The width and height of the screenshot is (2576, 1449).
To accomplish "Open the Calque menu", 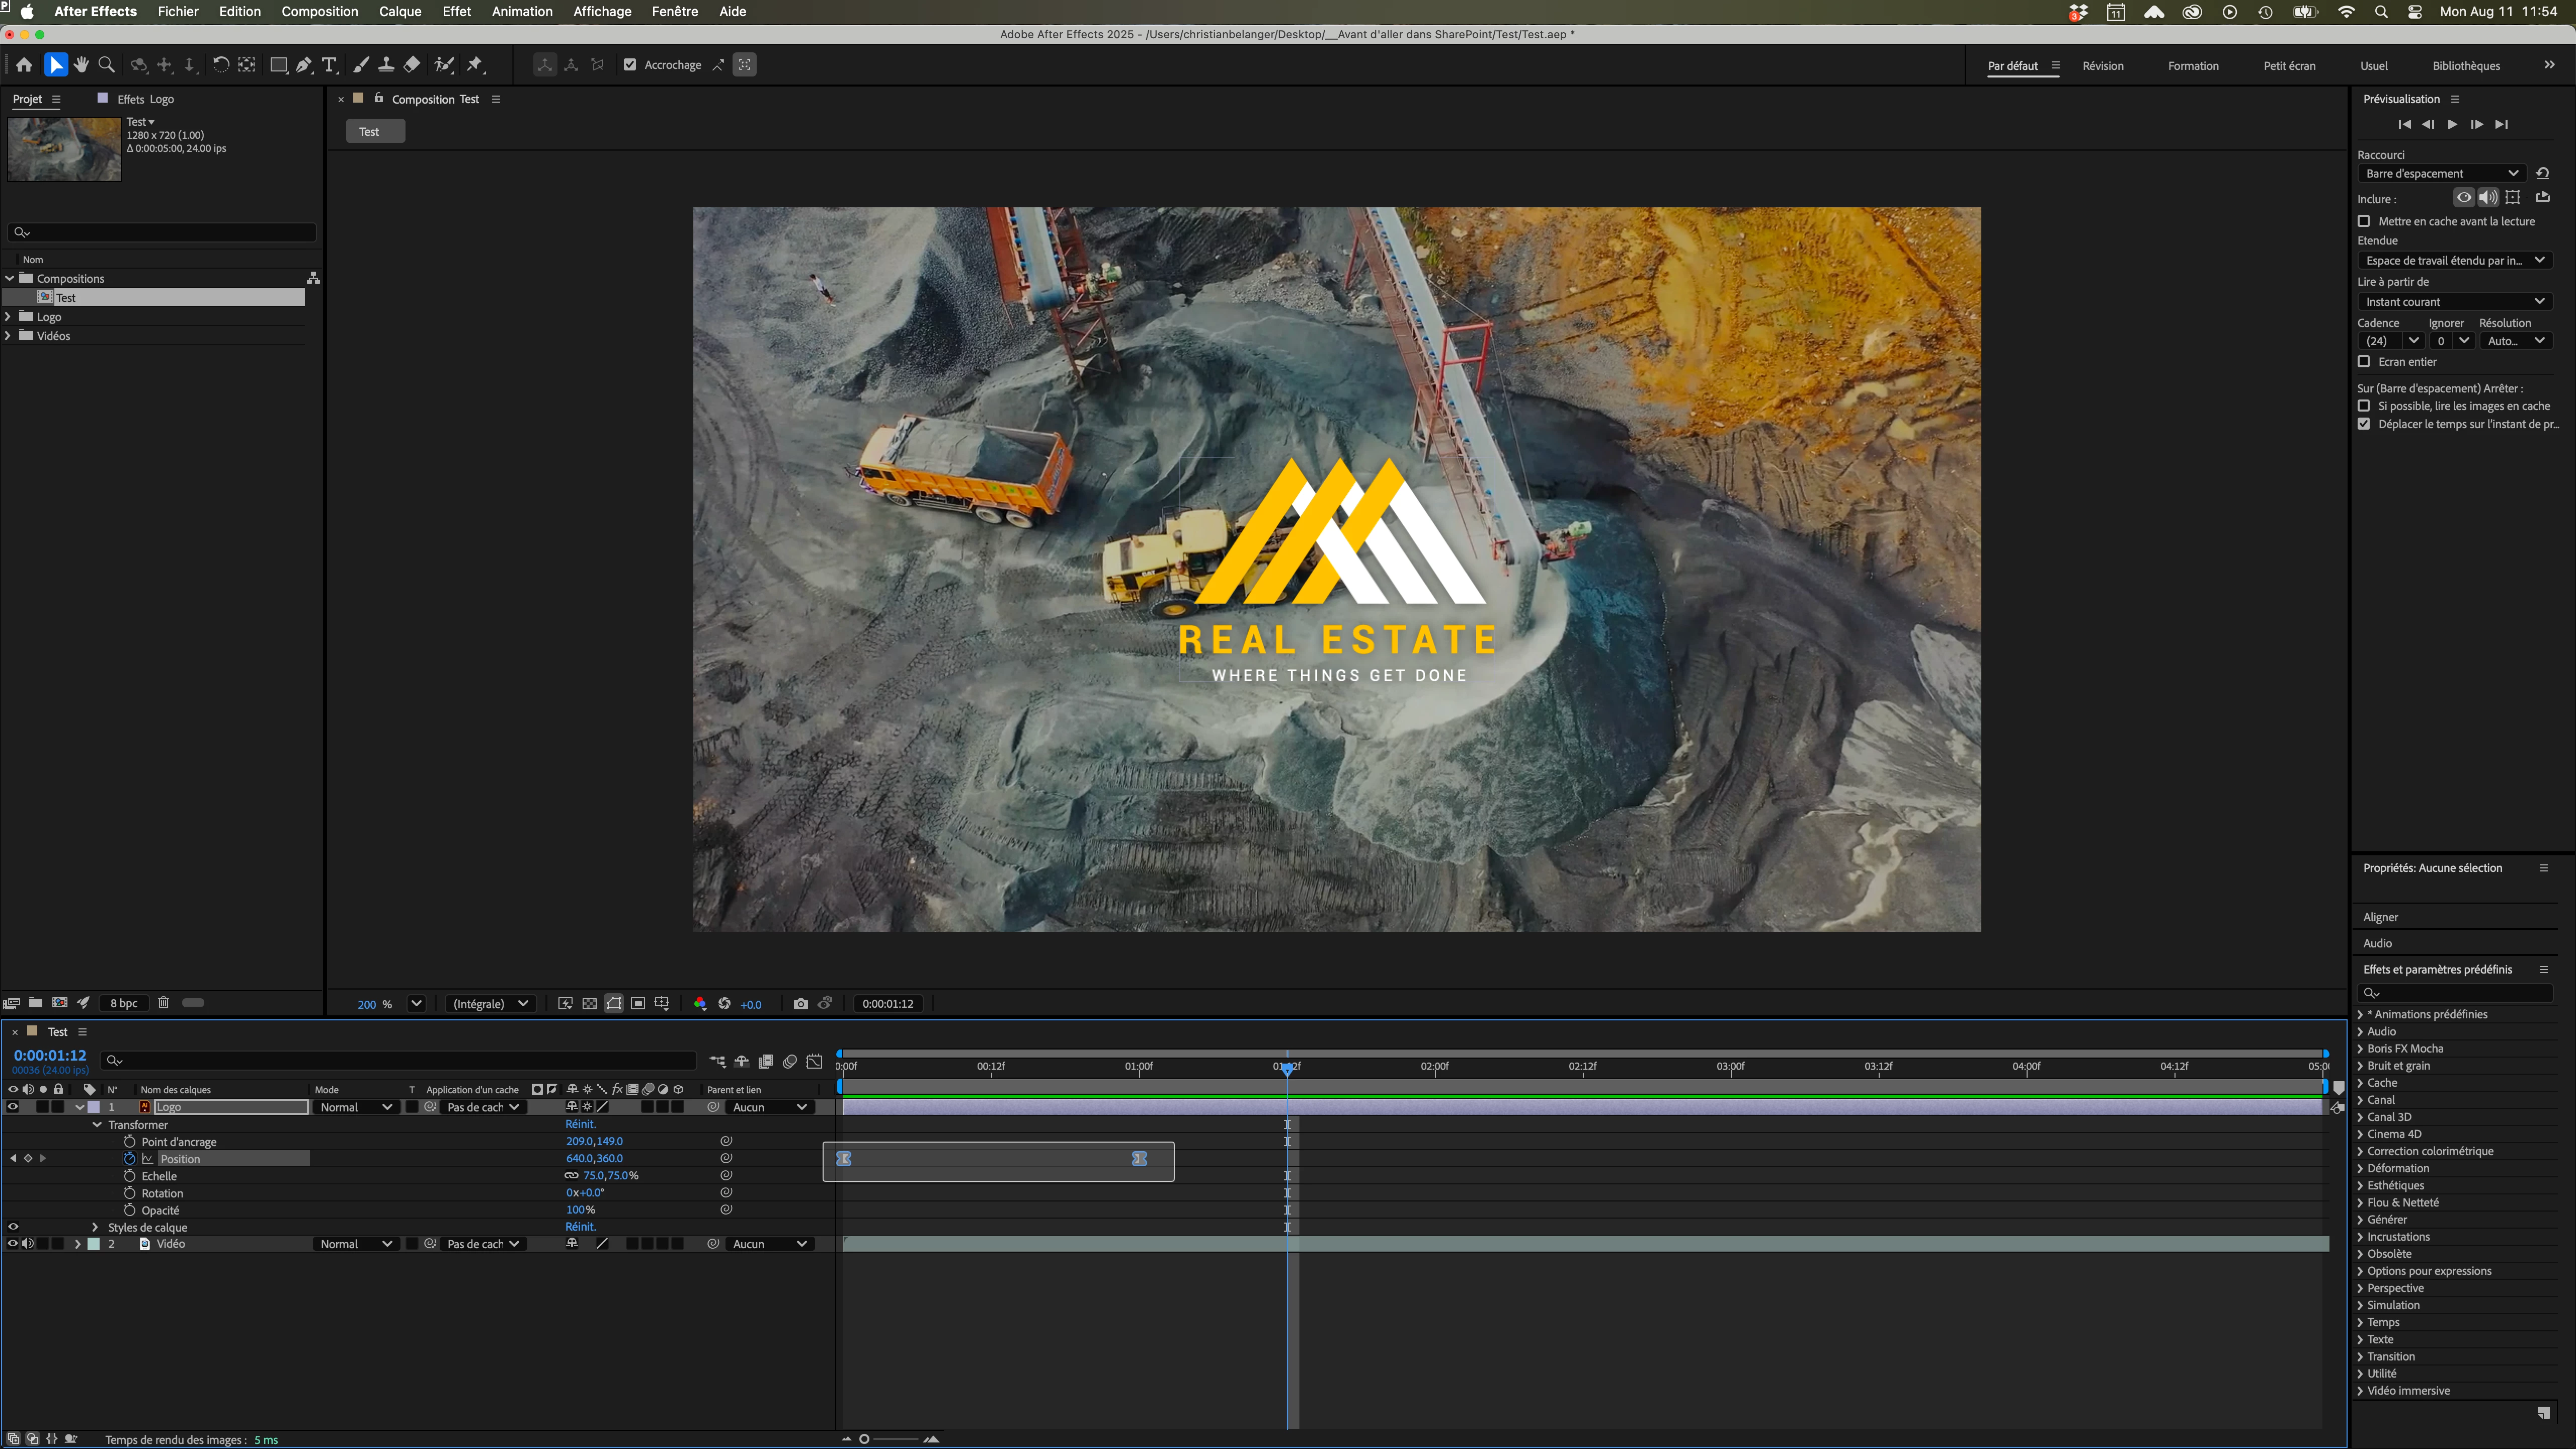I will [x=400, y=11].
